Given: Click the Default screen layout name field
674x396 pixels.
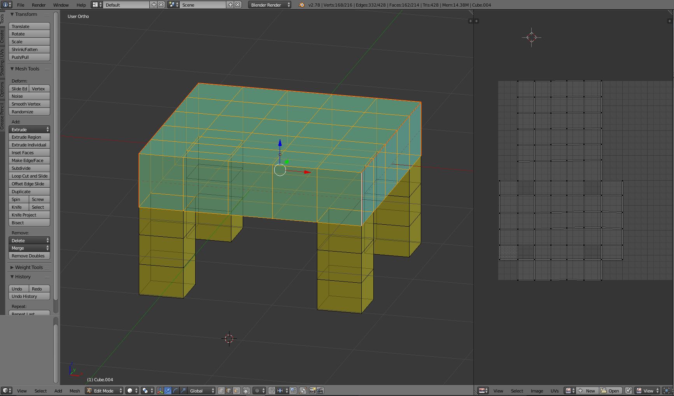Looking at the screenshot, I should tap(126, 5).
